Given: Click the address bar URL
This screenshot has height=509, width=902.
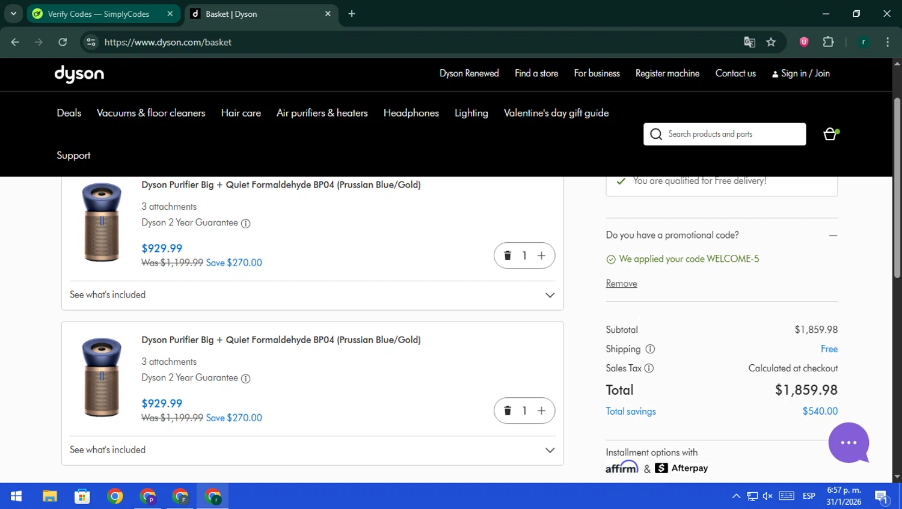Looking at the screenshot, I should click(x=168, y=42).
